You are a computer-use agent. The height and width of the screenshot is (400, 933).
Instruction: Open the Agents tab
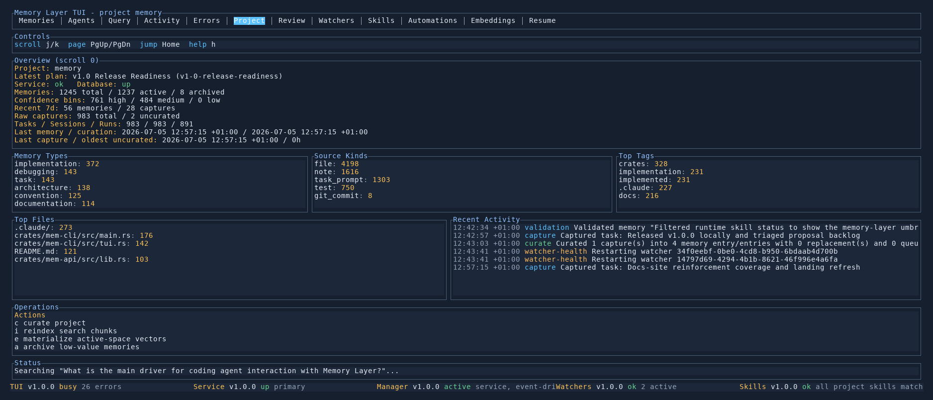click(81, 20)
